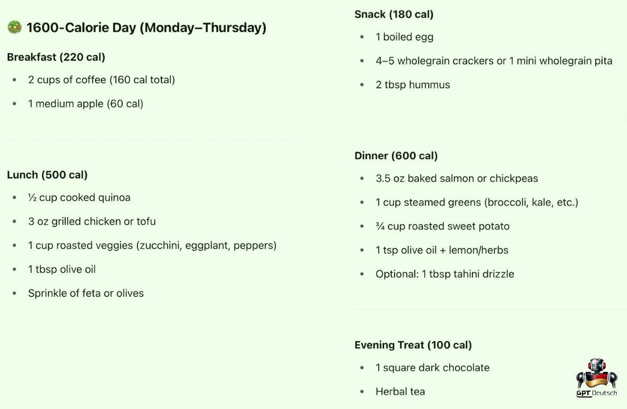Click the Breakfast (220 cal) heading
The height and width of the screenshot is (409, 627).
click(56, 57)
